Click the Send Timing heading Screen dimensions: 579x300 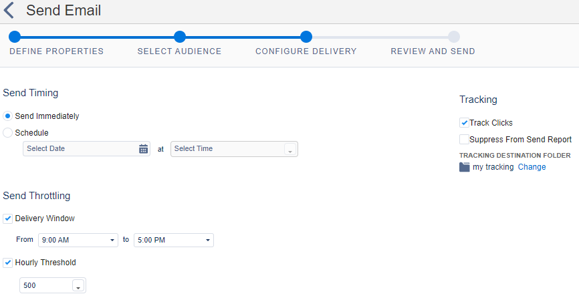[x=31, y=93]
